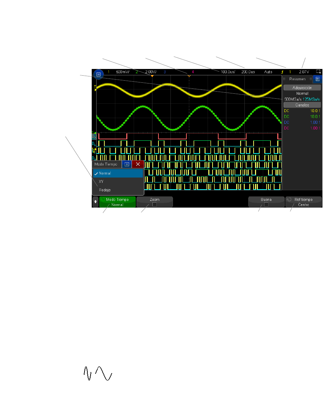Click the Auto trigger mode

(x=268, y=72)
